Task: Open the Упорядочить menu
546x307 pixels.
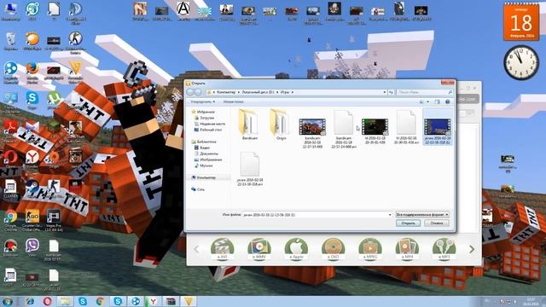Action: tap(203, 101)
